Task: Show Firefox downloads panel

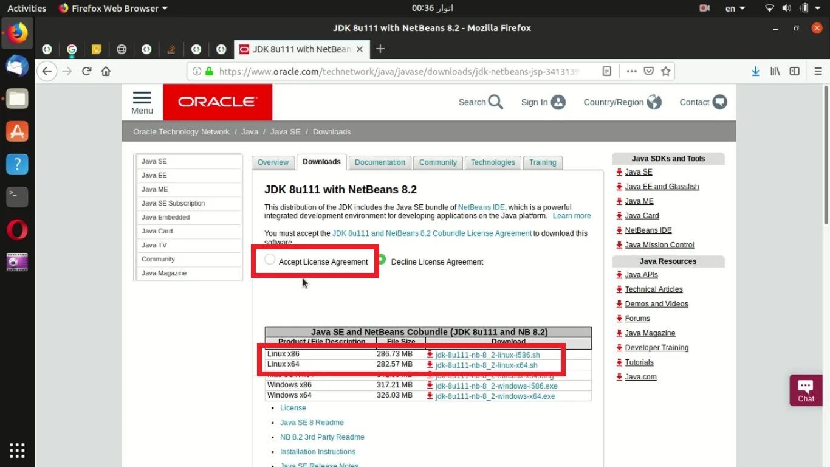Action: click(x=755, y=71)
